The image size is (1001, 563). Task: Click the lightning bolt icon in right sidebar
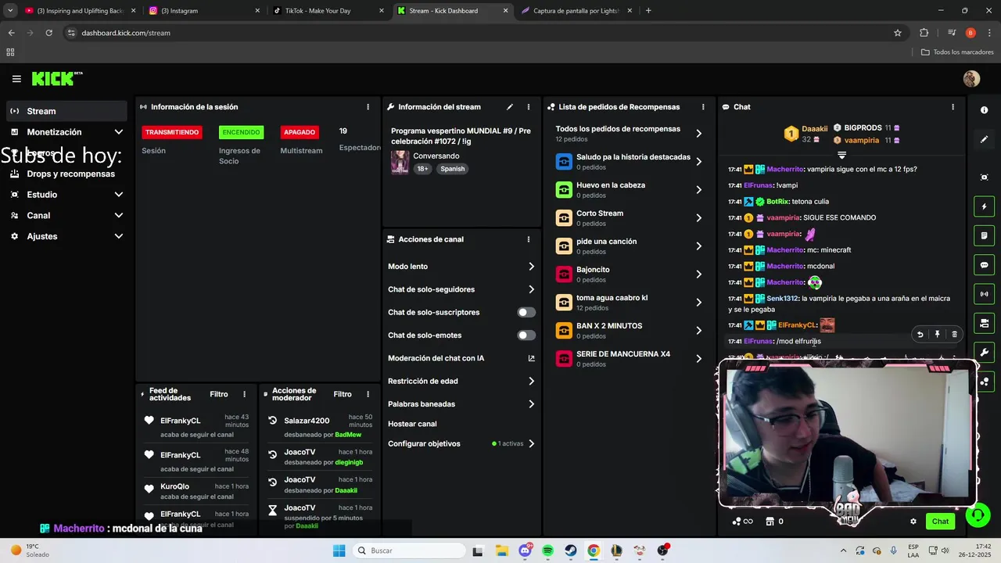[984, 206]
